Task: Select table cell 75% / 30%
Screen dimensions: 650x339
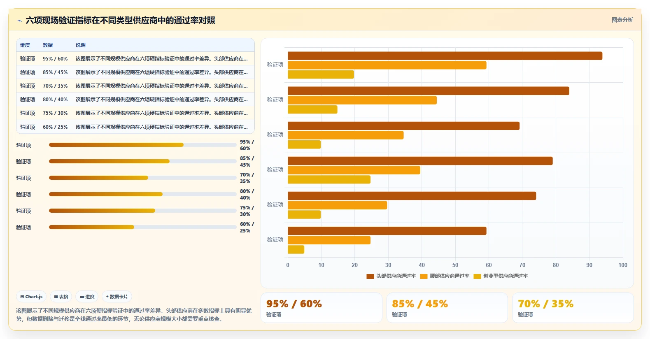Action: (55, 113)
